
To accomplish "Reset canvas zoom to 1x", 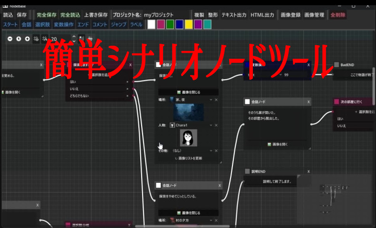I will 19,39.
